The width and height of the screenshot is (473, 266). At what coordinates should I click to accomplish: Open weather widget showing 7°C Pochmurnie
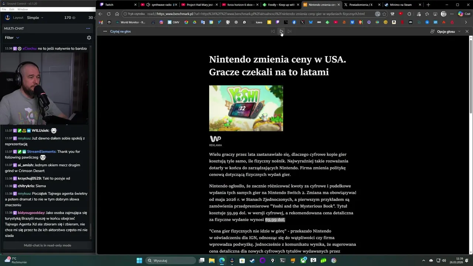click(15, 260)
